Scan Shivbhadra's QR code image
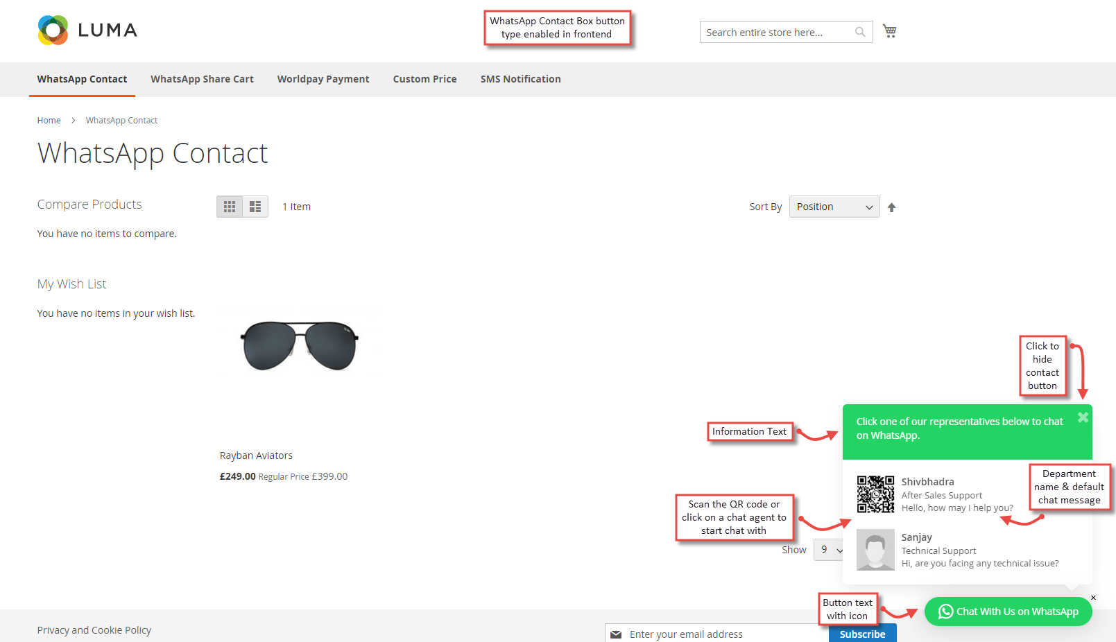Screen dimensions: 1116x642 point(875,494)
